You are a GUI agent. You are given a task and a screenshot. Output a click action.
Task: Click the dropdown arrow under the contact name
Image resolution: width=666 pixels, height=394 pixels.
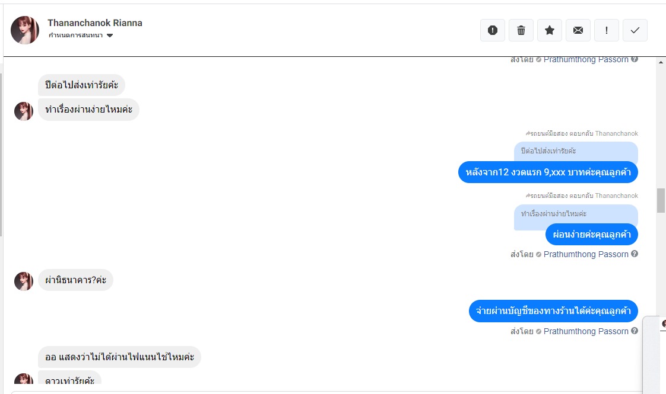coord(110,36)
